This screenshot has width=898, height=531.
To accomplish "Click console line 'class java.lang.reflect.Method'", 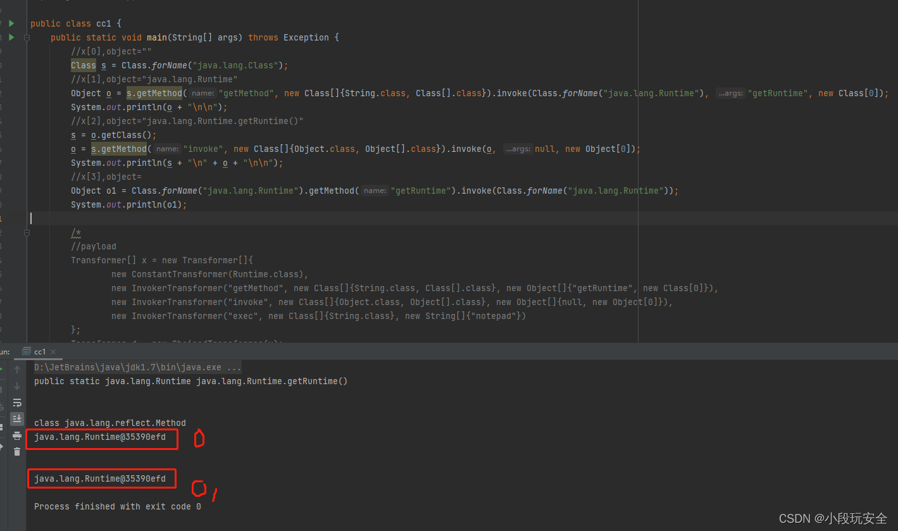I will (110, 423).
